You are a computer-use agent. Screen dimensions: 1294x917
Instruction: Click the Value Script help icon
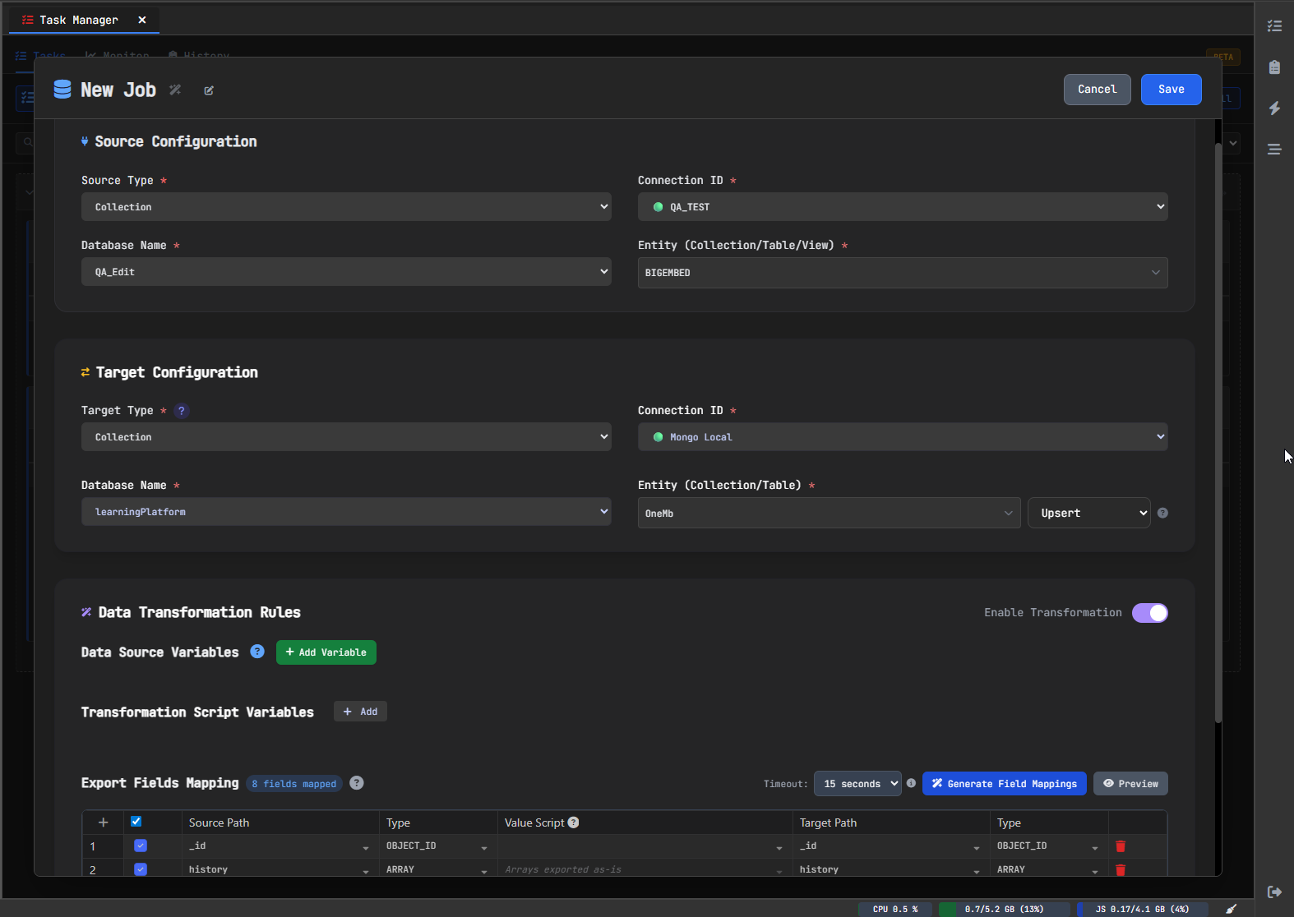coord(573,823)
